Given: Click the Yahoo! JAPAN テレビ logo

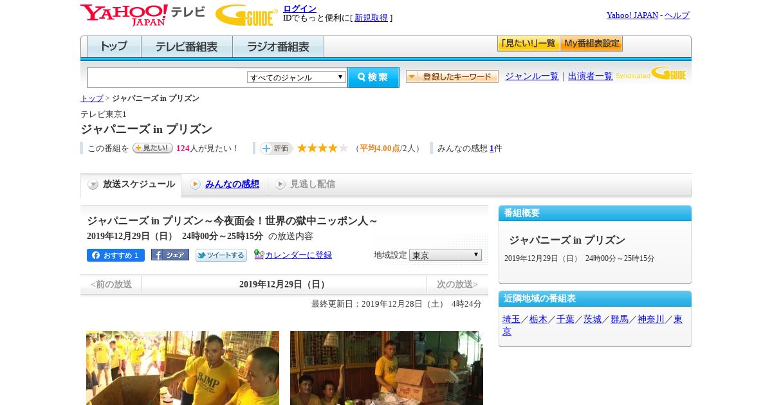Looking at the screenshot, I should (143, 15).
